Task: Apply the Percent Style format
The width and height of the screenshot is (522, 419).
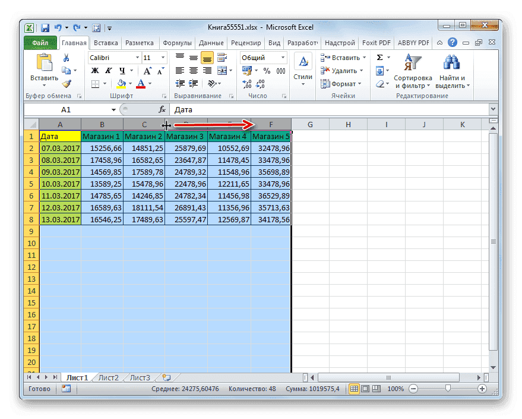Action: 267,70
